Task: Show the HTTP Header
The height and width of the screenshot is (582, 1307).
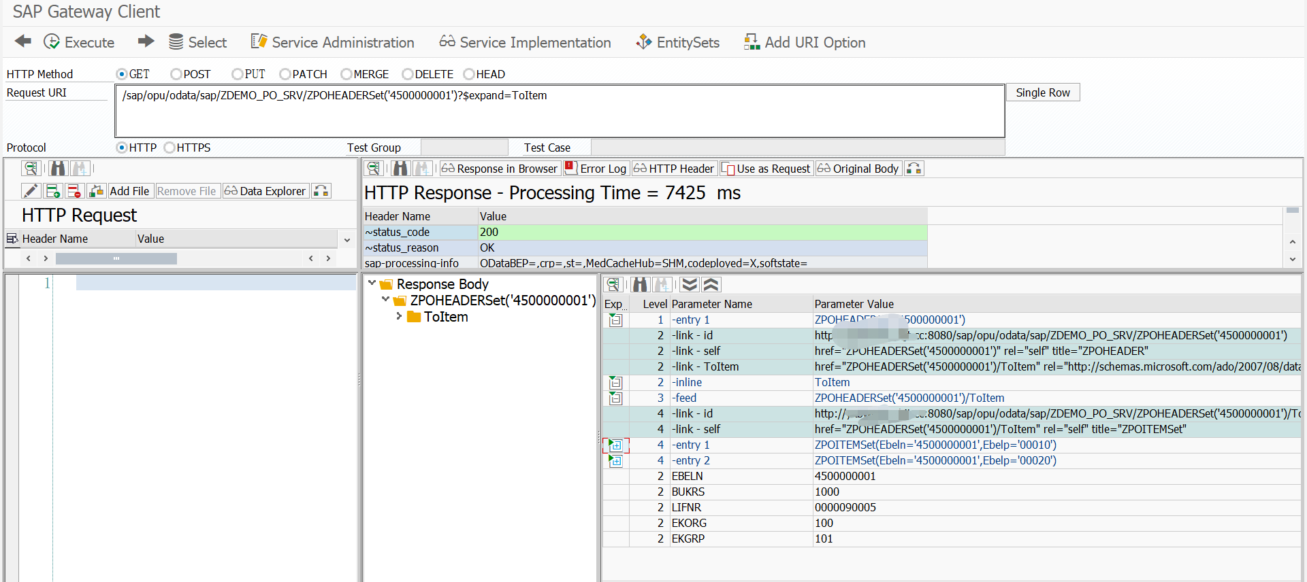Action: [674, 169]
